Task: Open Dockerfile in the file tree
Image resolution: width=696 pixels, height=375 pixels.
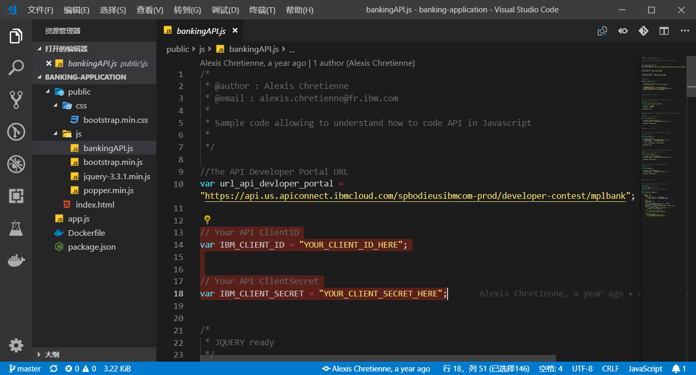Action: (94, 233)
